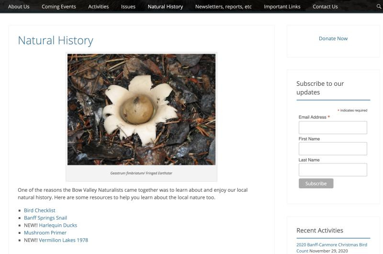
Task: Open the Vermilion Lakes 1978 link
Action: (64, 240)
